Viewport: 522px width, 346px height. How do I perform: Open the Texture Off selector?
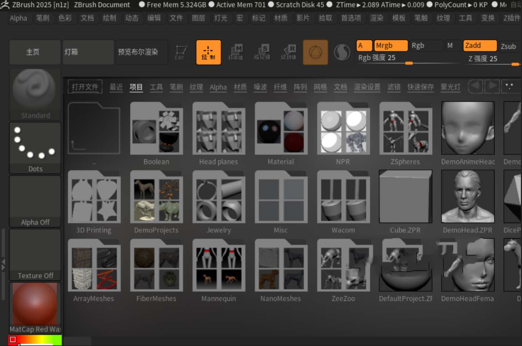tap(35, 255)
